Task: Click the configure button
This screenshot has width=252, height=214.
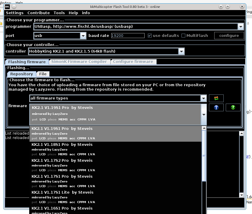Action: [x=229, y=36]
